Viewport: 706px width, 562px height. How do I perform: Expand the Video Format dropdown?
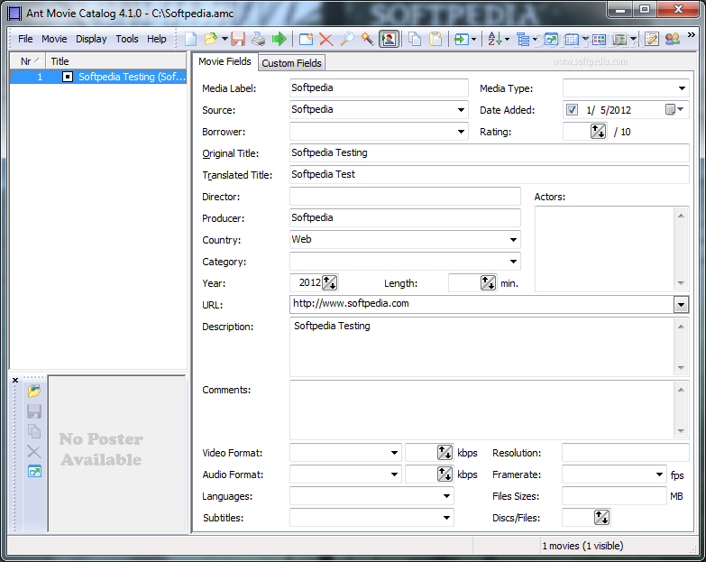pyautogui.click(x=394, y=453)
